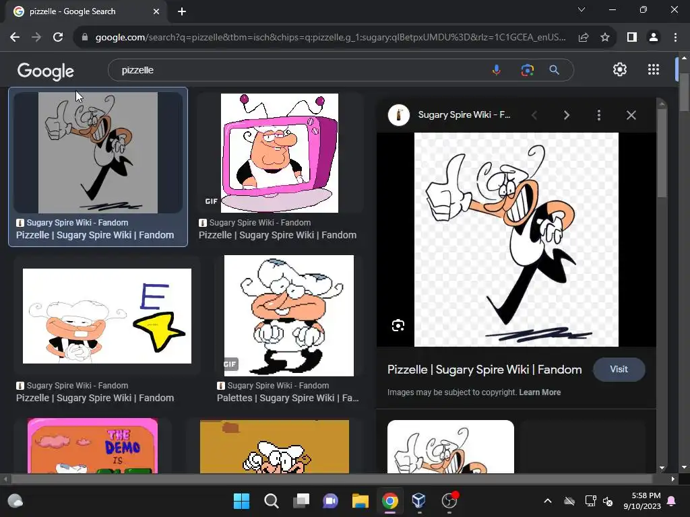Expand the hidden system tray icons chevron
690x517 pixels.
coord(547,501)
